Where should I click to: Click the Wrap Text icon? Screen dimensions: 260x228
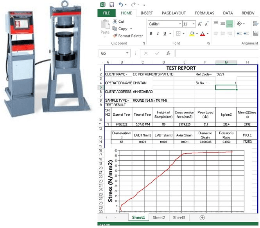[x=256, y=24]
